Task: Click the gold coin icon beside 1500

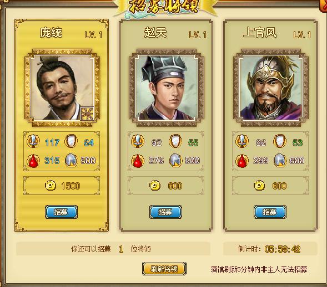Action: click(51, 186)
